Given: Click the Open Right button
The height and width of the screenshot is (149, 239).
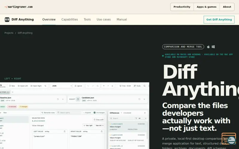Looking at the screenshot, I should coord(36,86).
